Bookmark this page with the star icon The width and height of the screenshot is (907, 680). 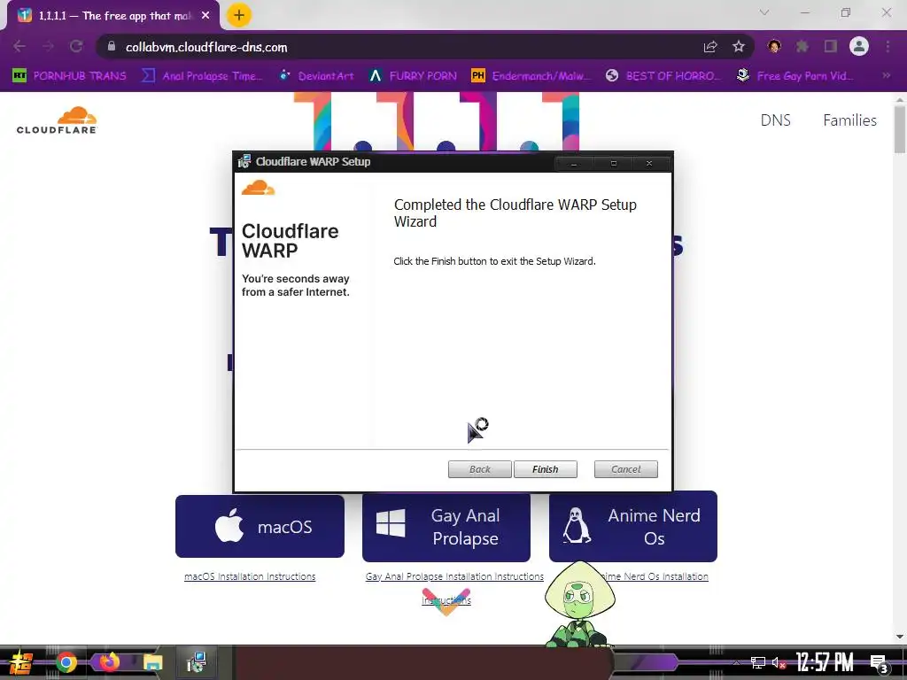[738, 47]
